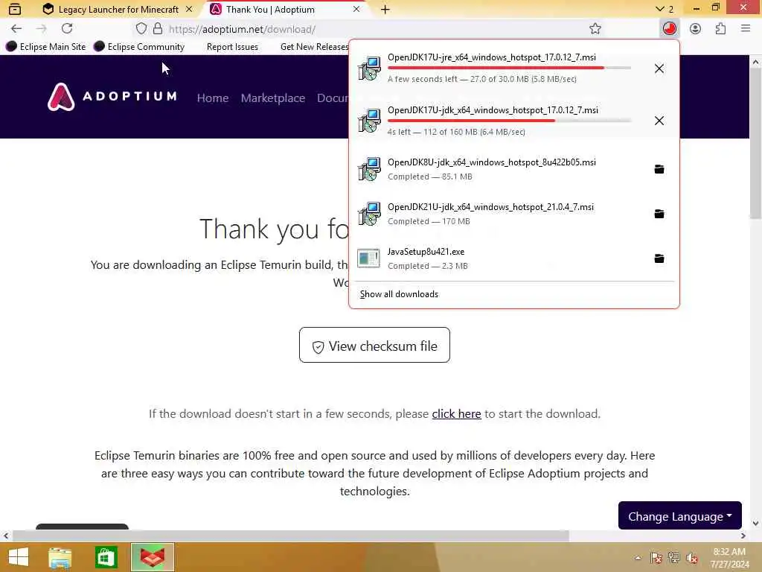The width and height of the screenshot is (762, 572).
Task: Open Eclipse Community bookmark
Action: tap(139, 47)
